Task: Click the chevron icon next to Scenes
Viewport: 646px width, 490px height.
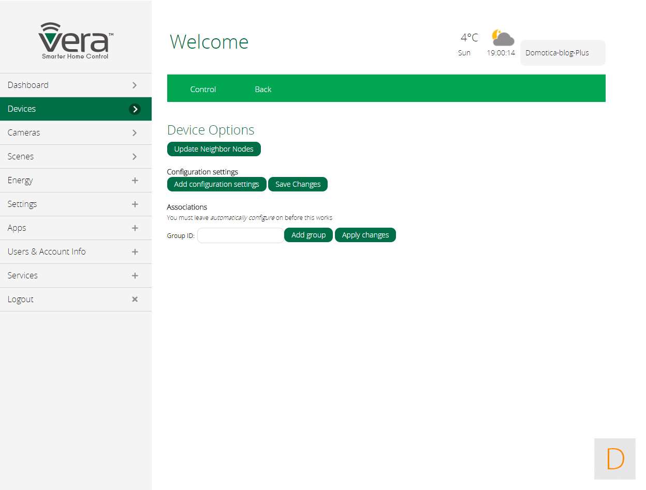Action: (x=135, y=157)
